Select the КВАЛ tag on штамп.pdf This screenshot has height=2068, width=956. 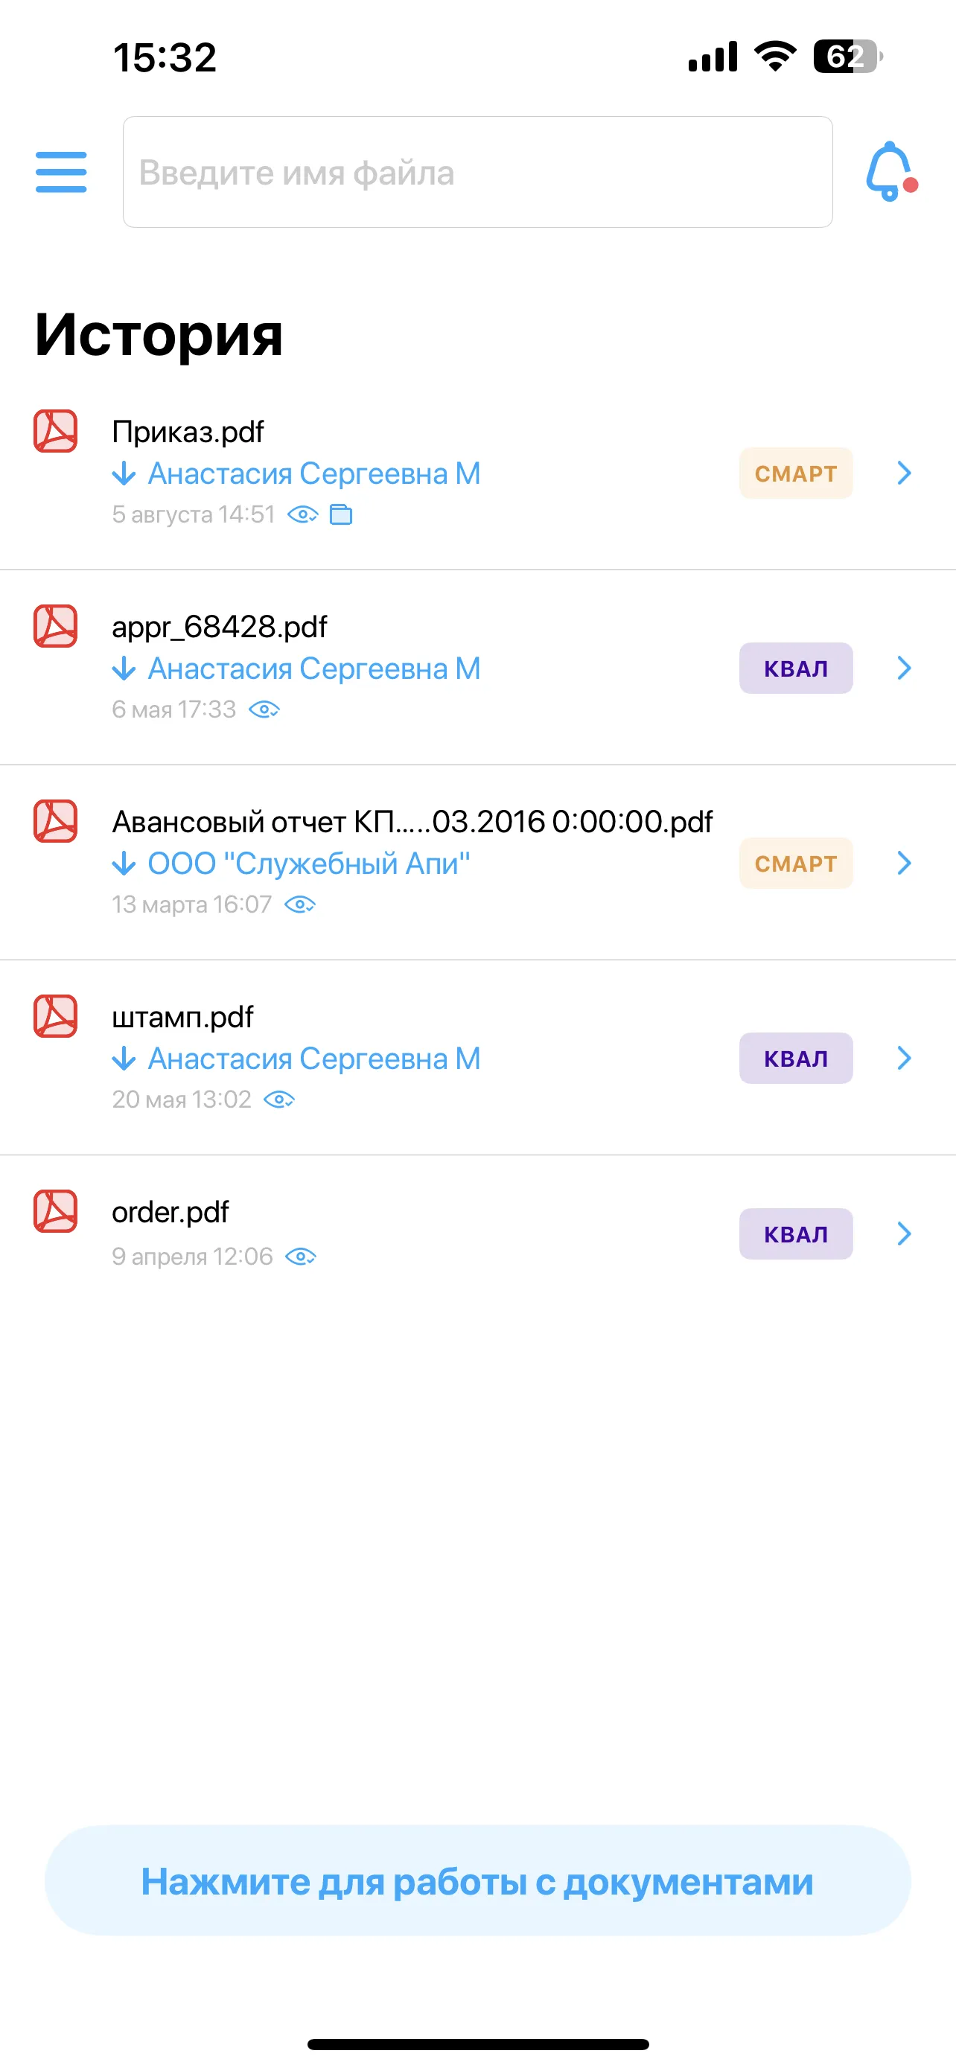click(x=795, y=1058)
